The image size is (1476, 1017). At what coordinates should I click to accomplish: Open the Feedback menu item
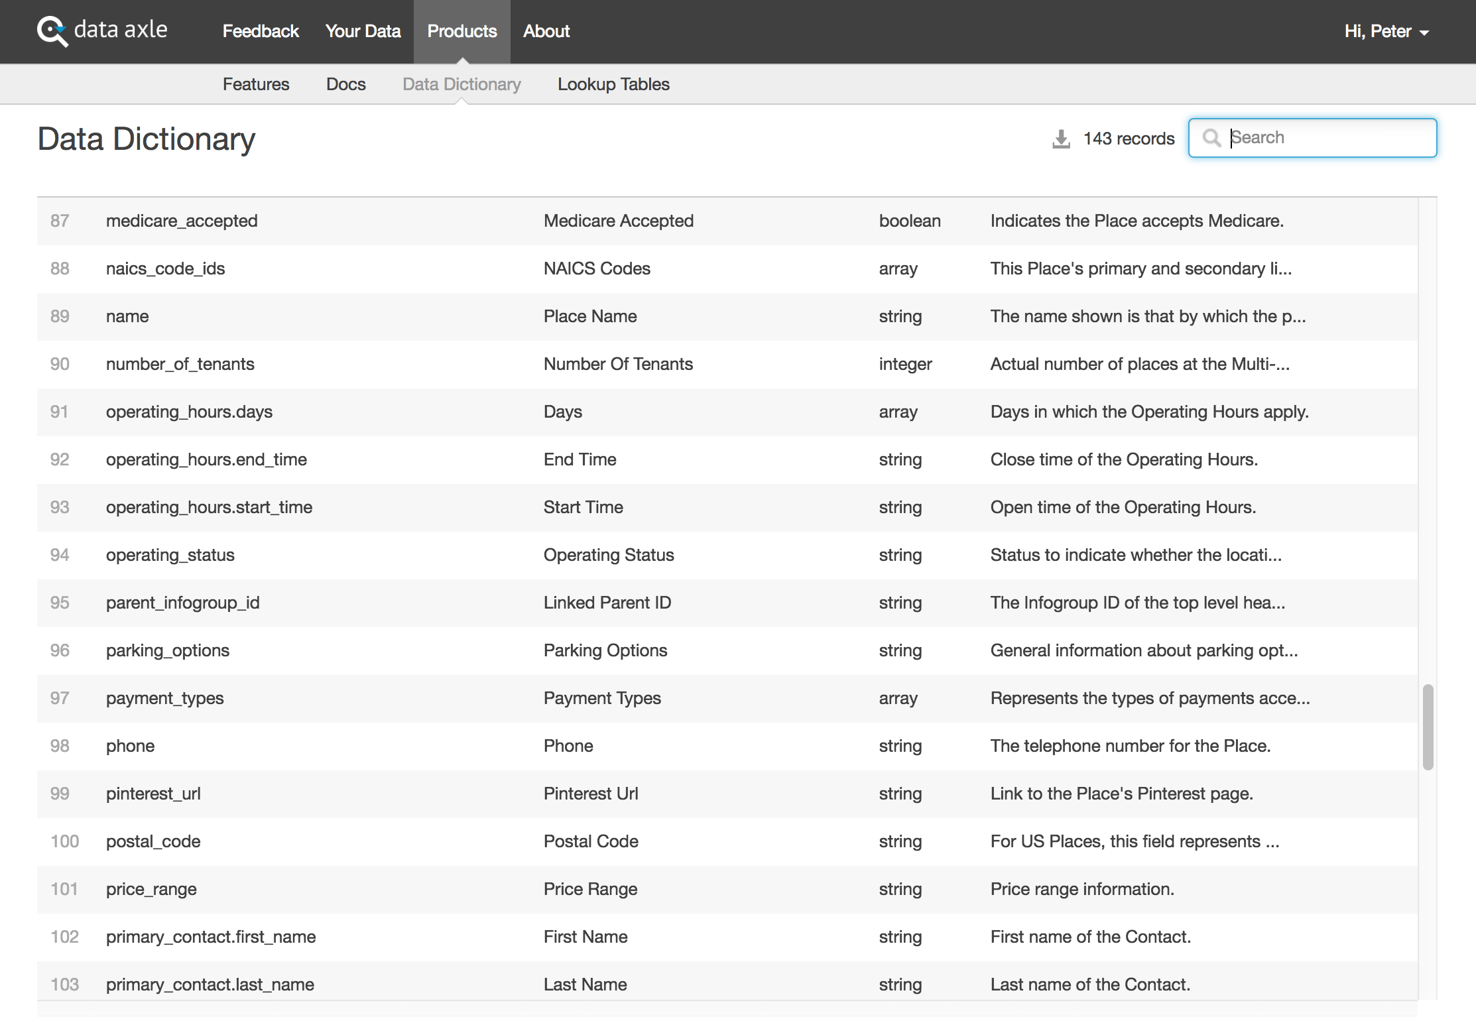(x=261, y=31)
